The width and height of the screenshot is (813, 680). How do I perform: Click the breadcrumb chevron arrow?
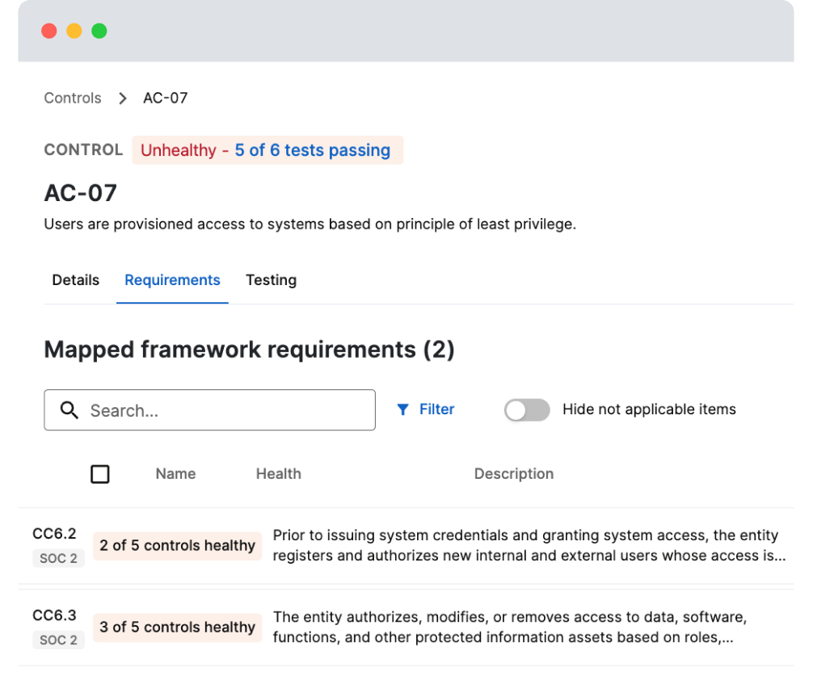pyautogui.click(x=123, y=99)
